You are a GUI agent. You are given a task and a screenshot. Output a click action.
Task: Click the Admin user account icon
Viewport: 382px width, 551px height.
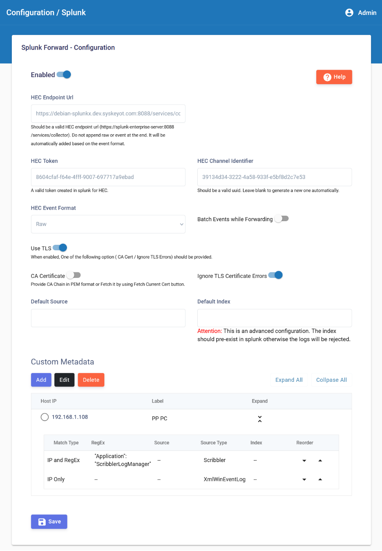[x=349, y=13]
